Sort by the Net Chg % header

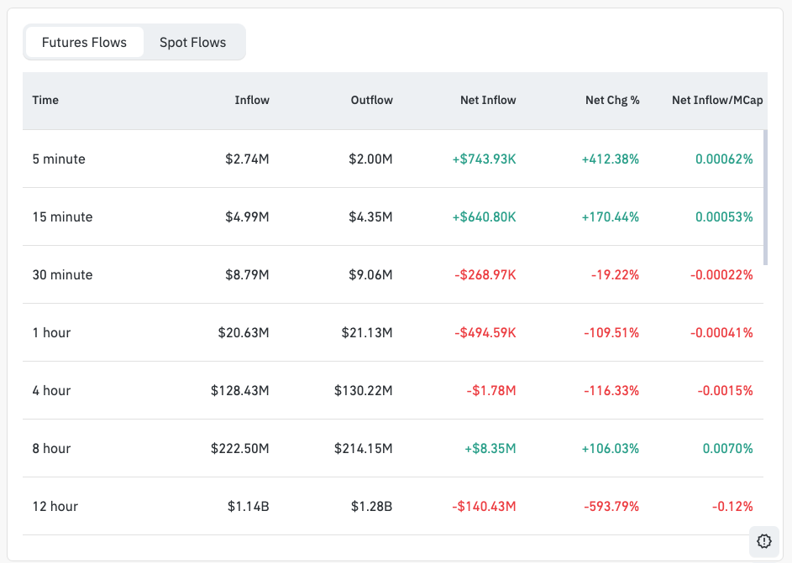click(612, 100)
